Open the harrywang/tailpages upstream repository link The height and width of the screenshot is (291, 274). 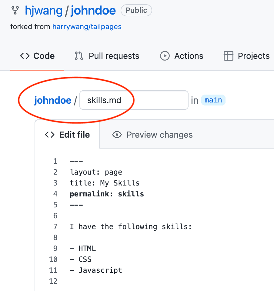pos(87,27)
